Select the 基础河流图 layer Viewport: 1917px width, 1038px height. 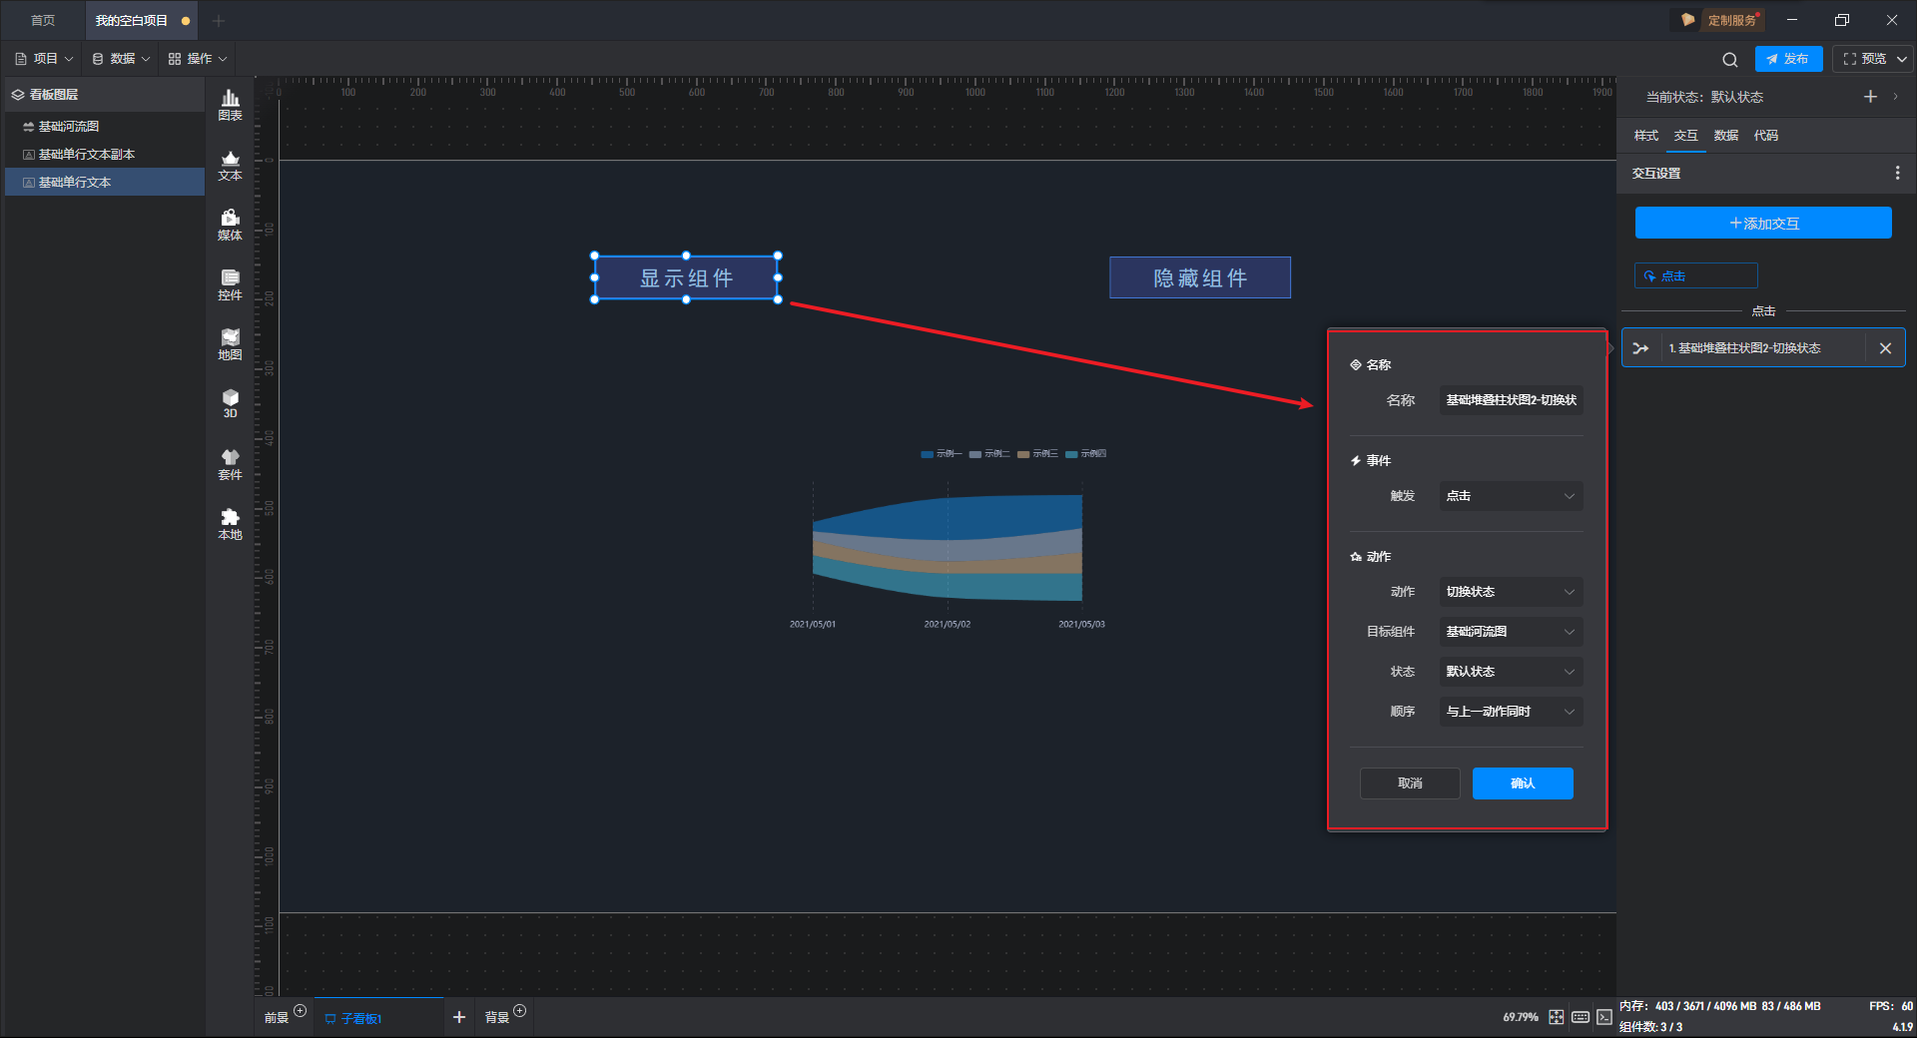[x=69, y=127]
